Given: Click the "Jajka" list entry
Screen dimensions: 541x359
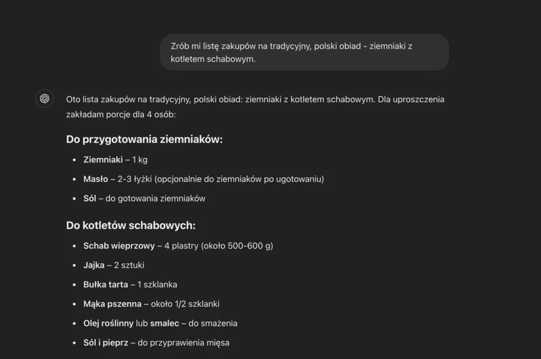Looking at the screenshot, I should pos(94,265).
